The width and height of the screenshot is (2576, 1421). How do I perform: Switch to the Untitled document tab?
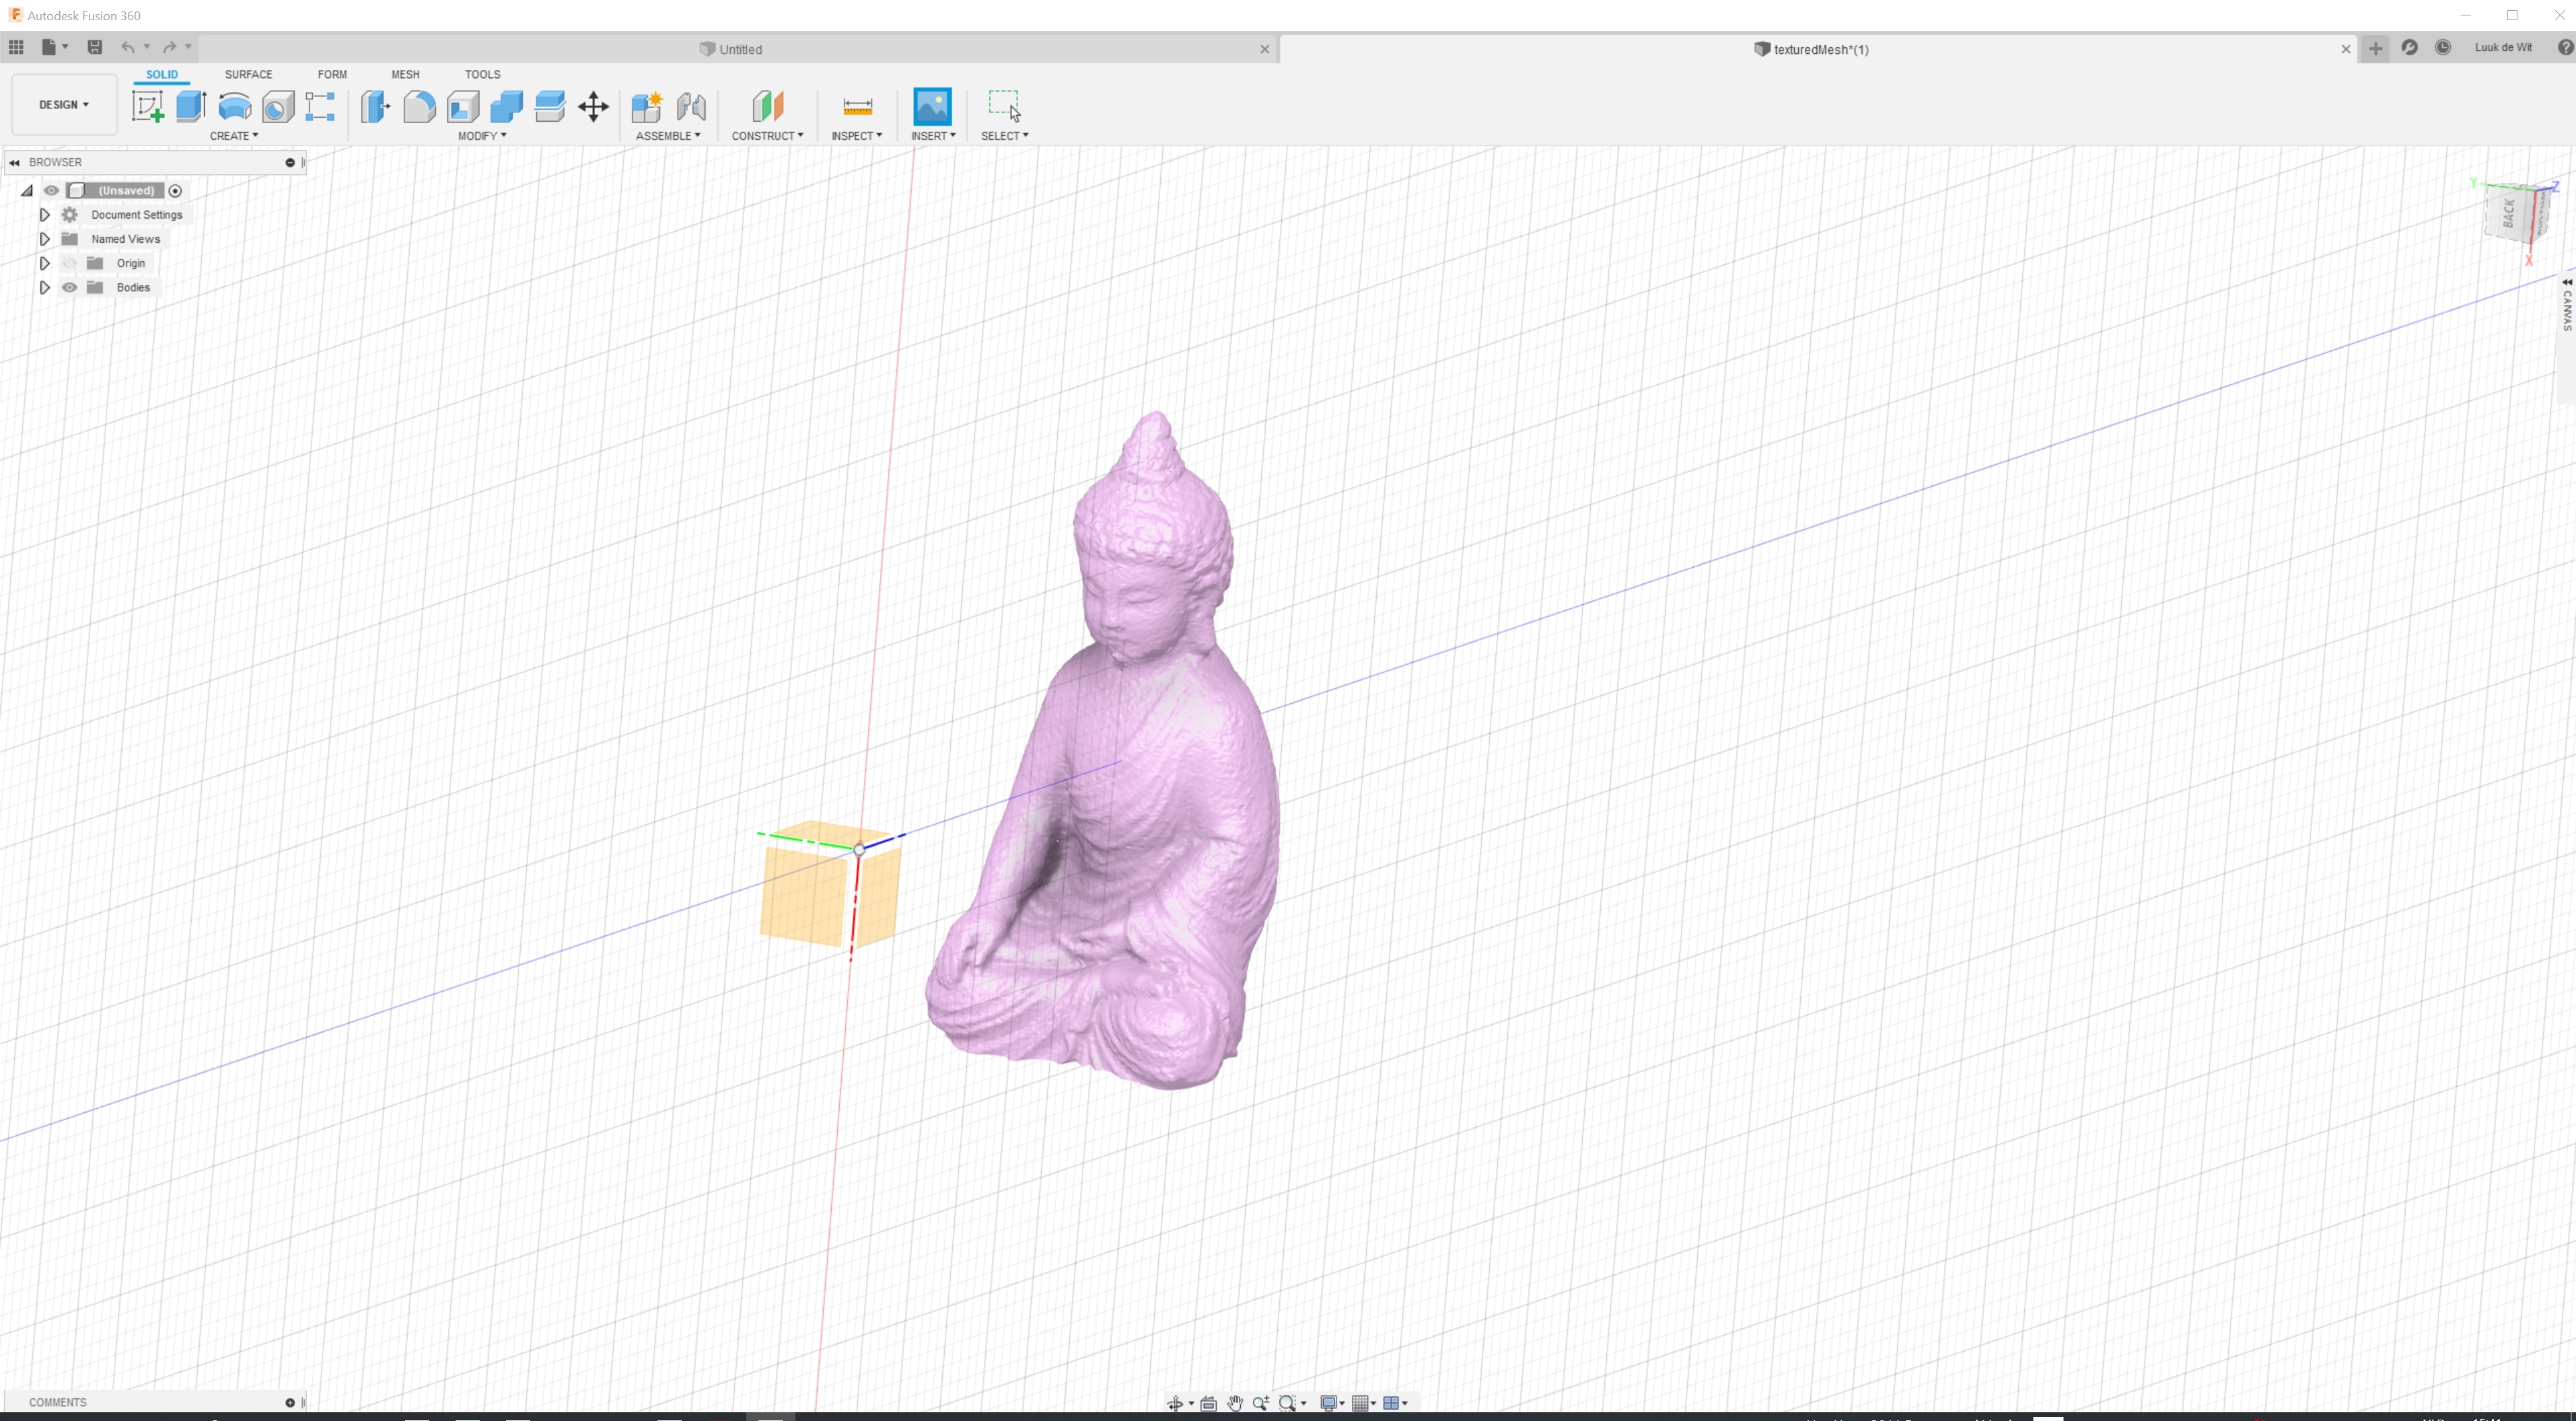(740, 49)
